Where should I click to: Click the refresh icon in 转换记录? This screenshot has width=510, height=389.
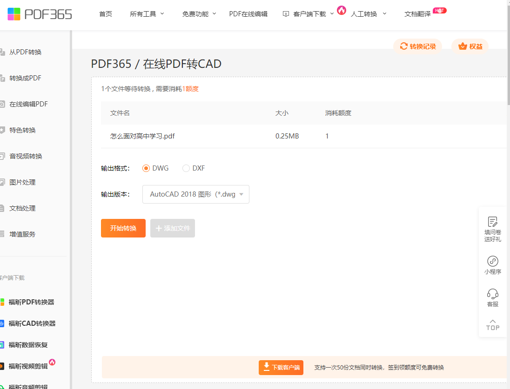(x=403, y=46)
